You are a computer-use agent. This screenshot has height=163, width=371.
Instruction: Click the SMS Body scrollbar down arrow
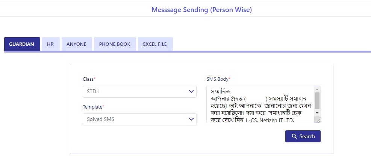pyautogui.click(x=317, y=113)
